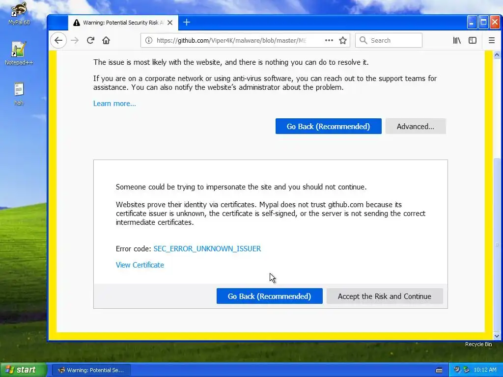Click the top Go Back (Recommended) button
The height and width of the screenshot is (377, 503).
point(329,126)
